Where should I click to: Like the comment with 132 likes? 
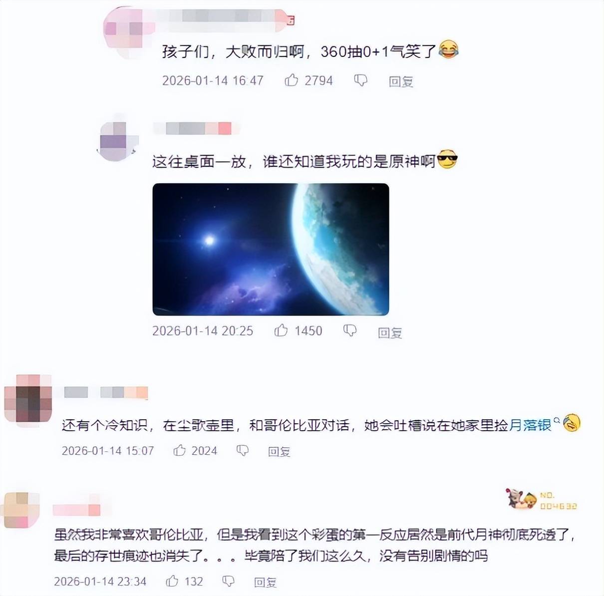pos(172,581)
